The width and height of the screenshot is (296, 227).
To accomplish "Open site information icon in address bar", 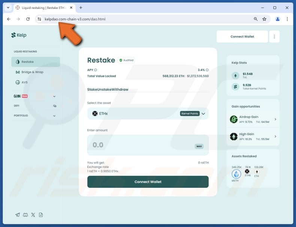I will (39, 19).
